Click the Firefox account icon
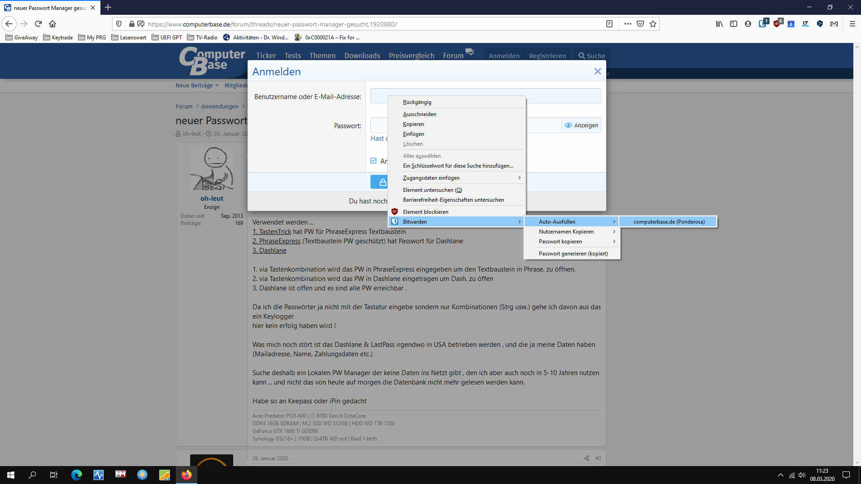This screenshot has width=861, height=484. pyautogui.click(x=748, y=24)
